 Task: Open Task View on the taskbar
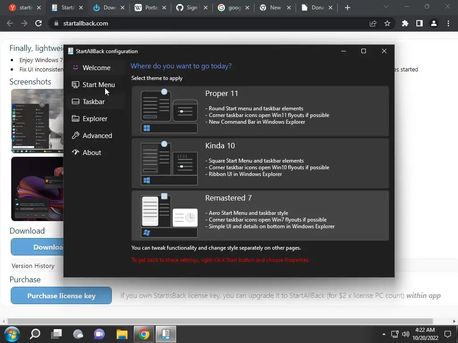click(x=56, y=334)
